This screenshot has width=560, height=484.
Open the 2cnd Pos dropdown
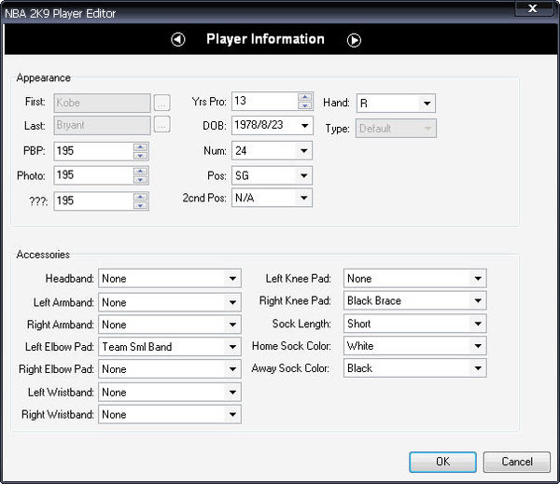tap(304, 198)
